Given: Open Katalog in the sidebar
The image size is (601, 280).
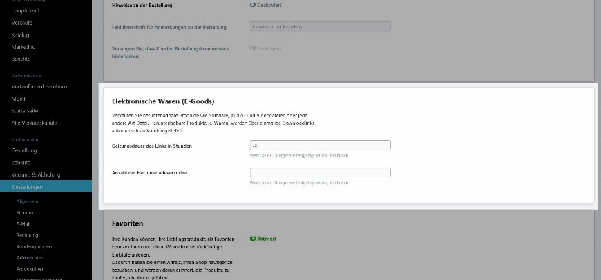Looking at the screenshot, I should pyautogui.click(x=20, y=34).
